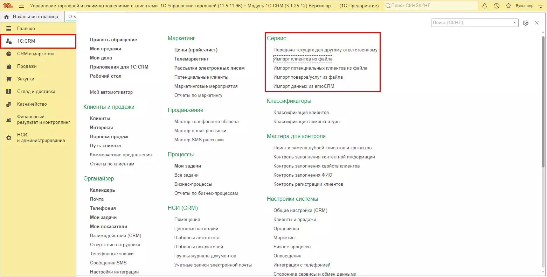
Task: Open Шаблоны автотекста
Action: pos(197,238)
